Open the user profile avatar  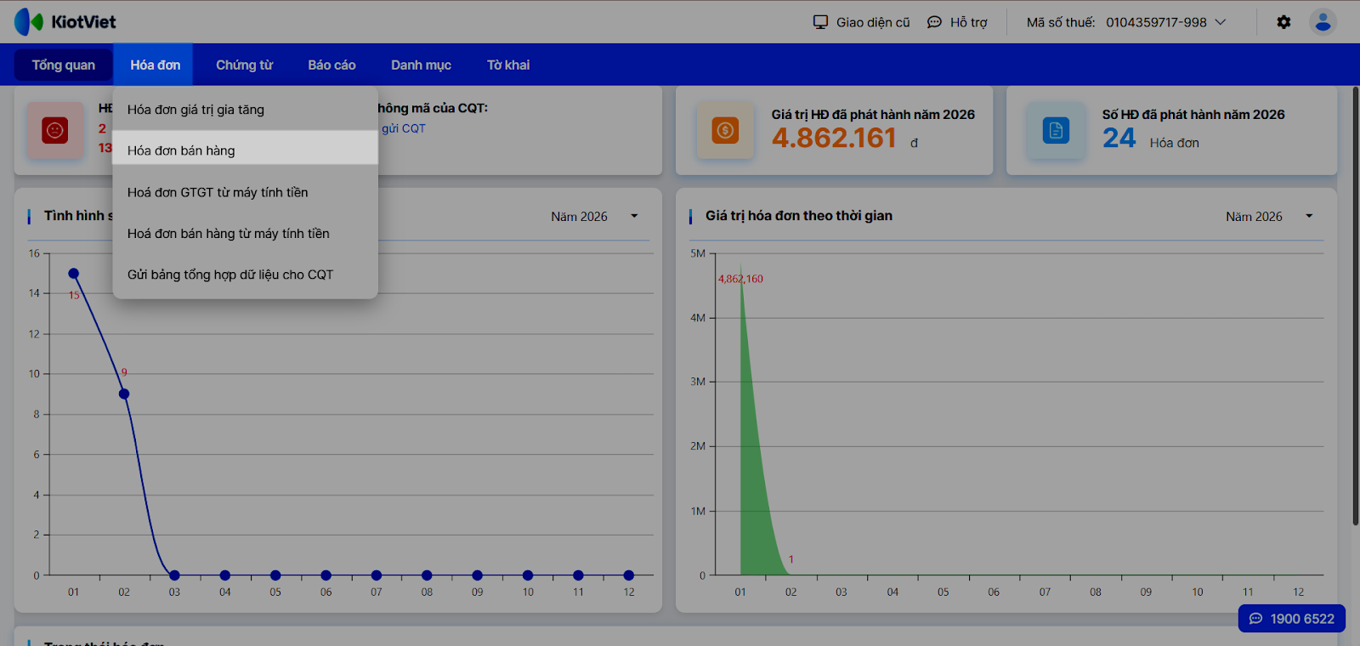click(1322, 22)
